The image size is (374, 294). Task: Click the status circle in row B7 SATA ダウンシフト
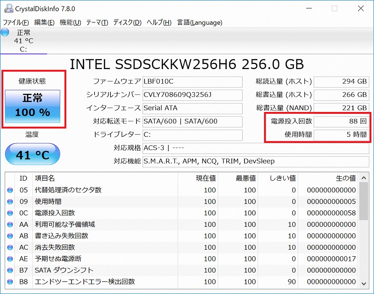point(10,270)
